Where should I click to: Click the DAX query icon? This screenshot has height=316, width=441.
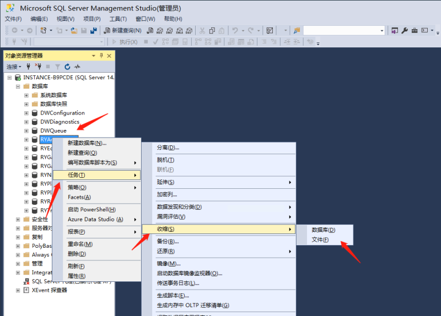click(189, 30)
